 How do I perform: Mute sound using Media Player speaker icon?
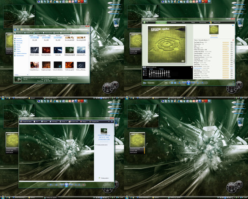pyautogui.click(x=198, y=83)
